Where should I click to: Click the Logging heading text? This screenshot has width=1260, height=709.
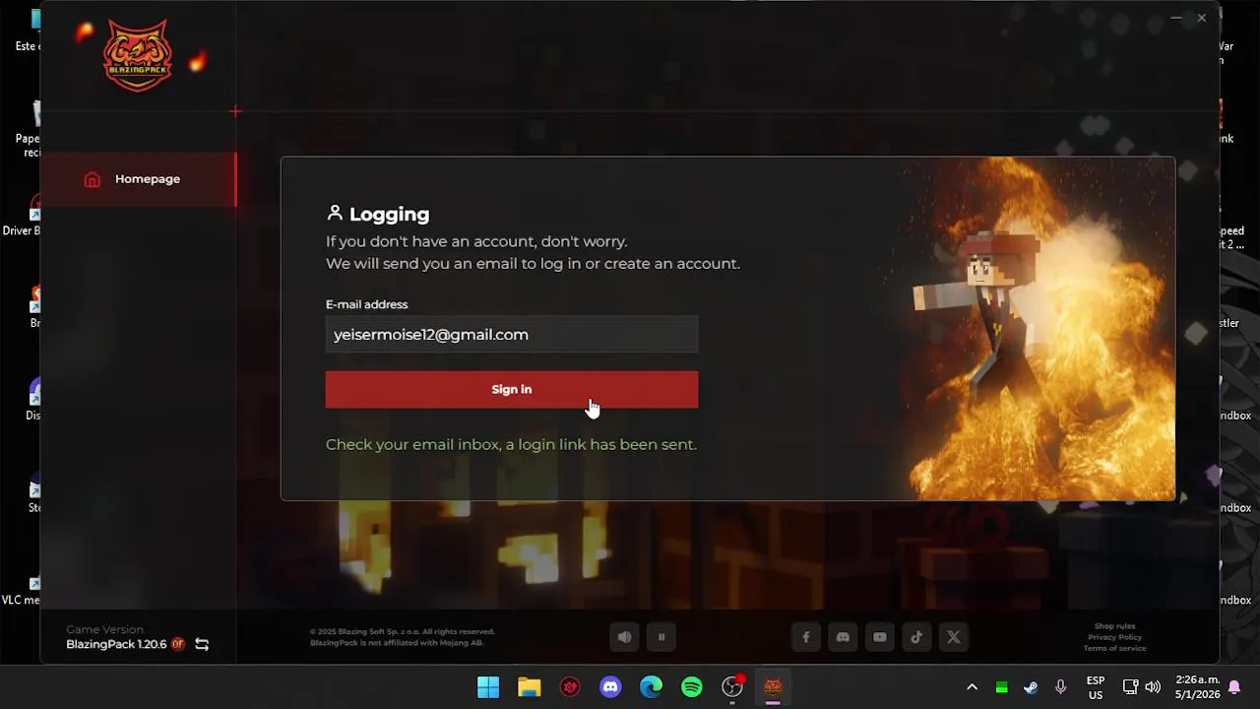(390, 215)
